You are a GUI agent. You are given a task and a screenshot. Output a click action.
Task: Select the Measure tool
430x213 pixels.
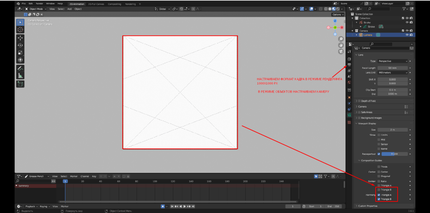click(20, 76)
